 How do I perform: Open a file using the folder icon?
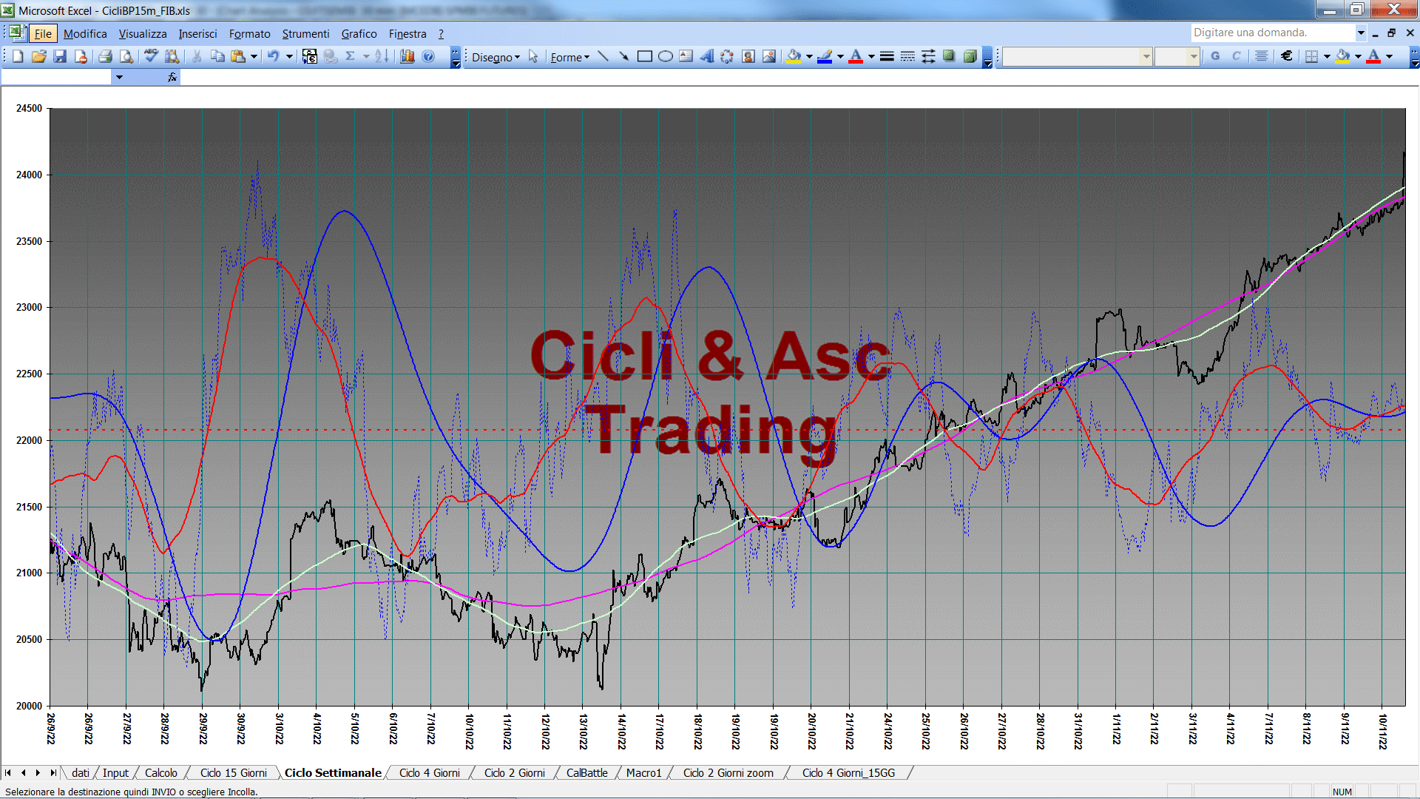click(39, 56)
